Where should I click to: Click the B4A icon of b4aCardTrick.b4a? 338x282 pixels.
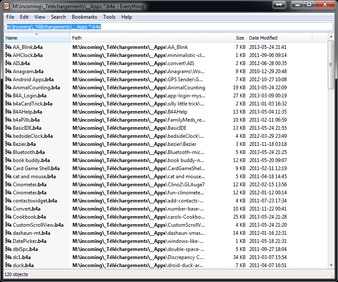[x=9, y=104]
